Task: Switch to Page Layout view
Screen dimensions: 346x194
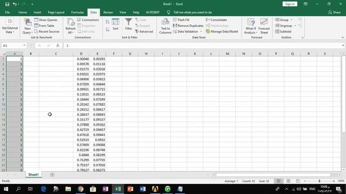Action: 288,181
